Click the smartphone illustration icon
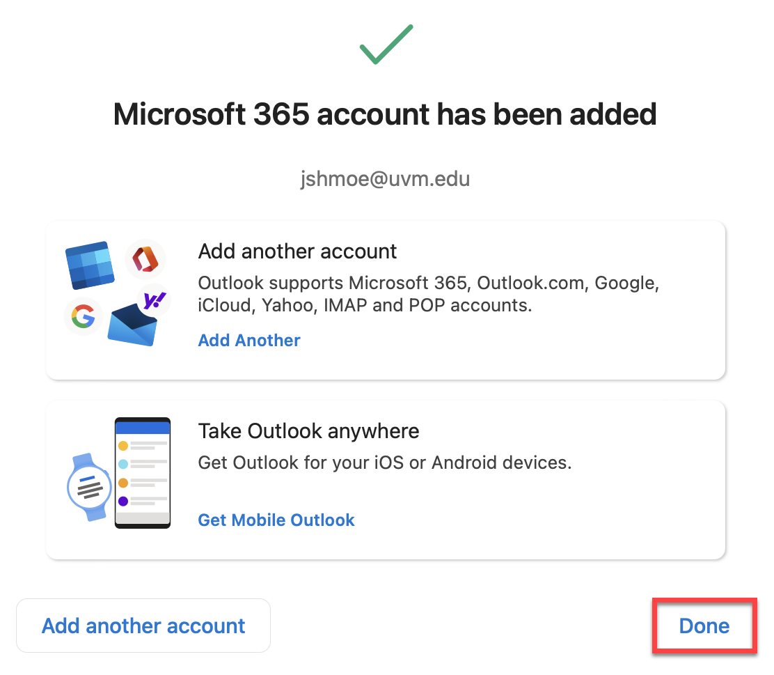This screenshot has width=774, height=675. (143, 473)
